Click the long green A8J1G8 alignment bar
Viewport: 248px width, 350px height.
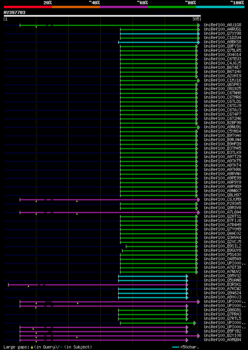coord(109,25)
